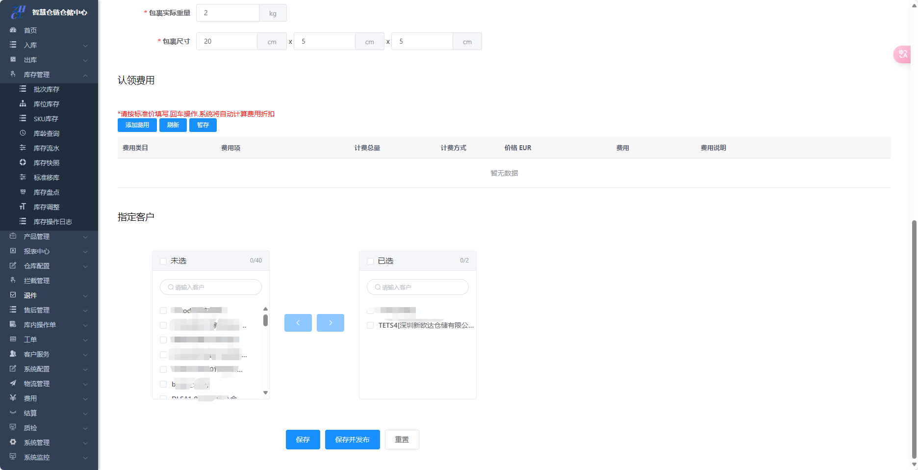Expand the 退件 menu section
Image resolution: width=918 pixels, height=470 pixels.
click(x=49, y=295)
